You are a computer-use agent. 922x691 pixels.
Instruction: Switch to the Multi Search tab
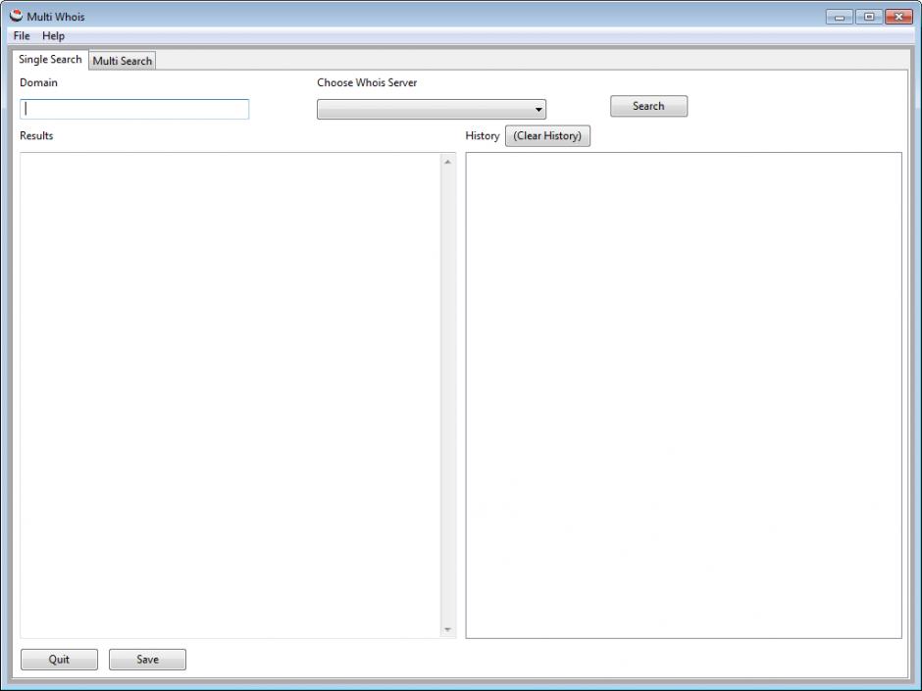coord(122,61)
